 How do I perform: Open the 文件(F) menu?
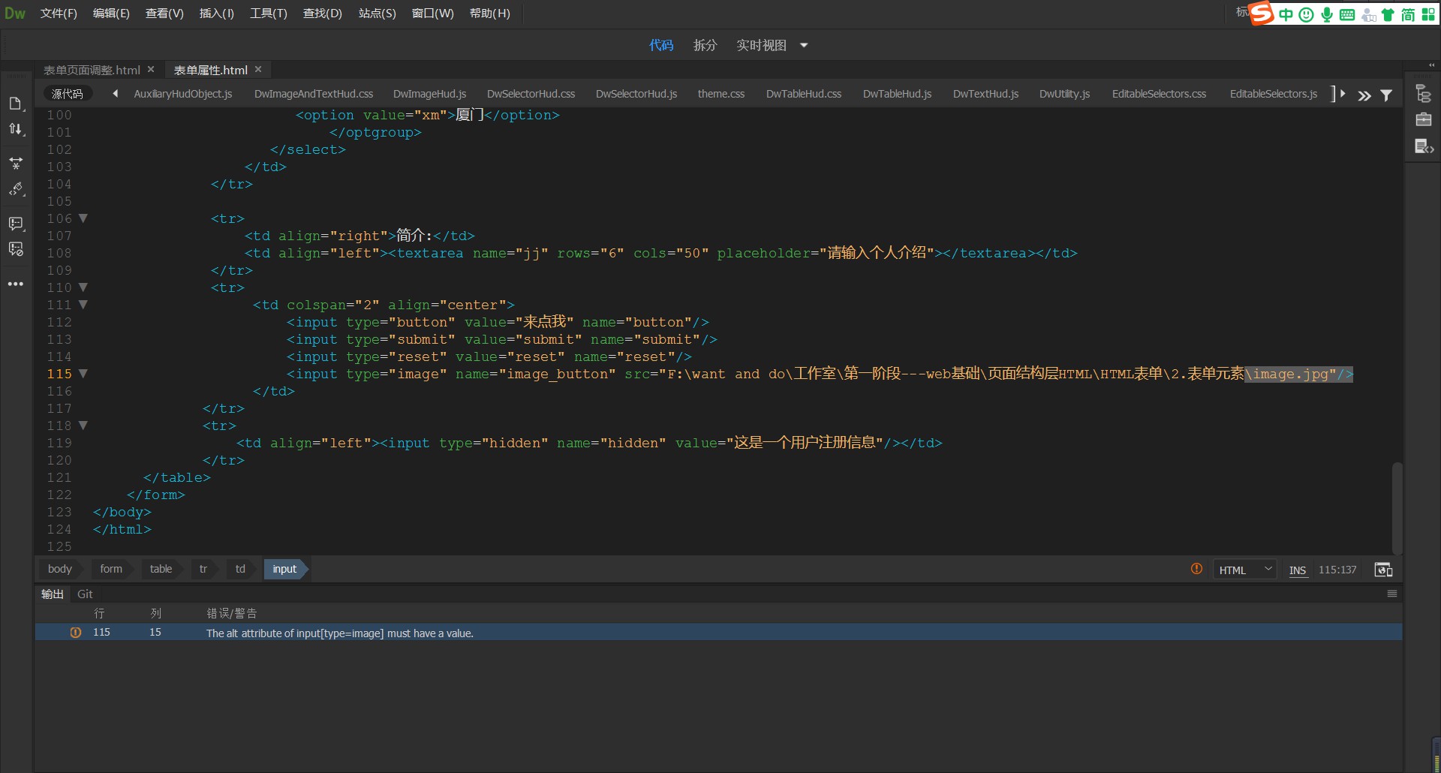[59, 14]
